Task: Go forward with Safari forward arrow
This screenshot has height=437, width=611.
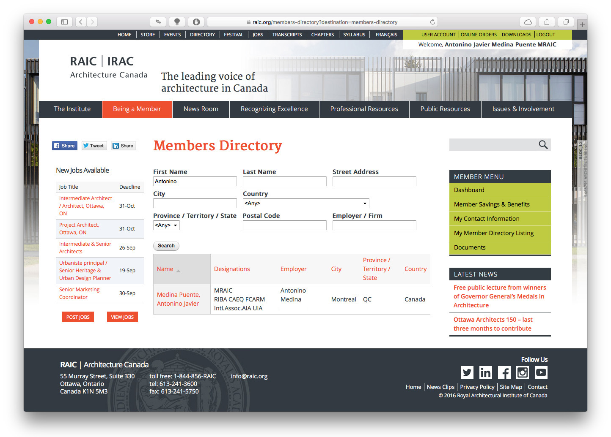Action: [92, 22]
